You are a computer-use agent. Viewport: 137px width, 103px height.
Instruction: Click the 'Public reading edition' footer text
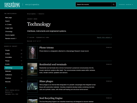point(12,90)
